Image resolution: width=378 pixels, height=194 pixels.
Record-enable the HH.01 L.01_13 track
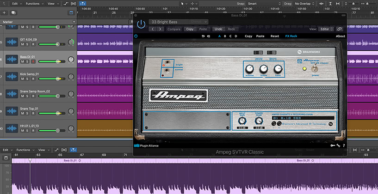33,131
